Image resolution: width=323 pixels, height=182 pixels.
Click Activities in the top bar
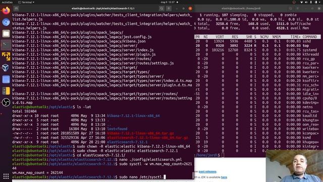(7, 2)
